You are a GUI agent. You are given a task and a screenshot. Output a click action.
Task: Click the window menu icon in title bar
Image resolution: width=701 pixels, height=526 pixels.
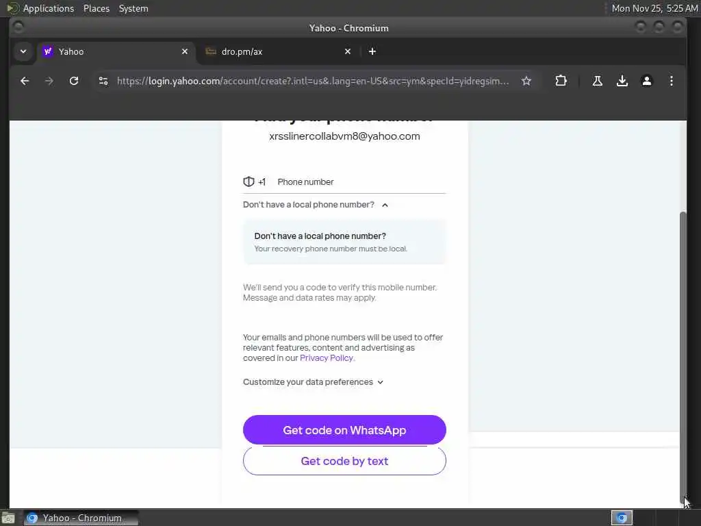coord(18,27)
